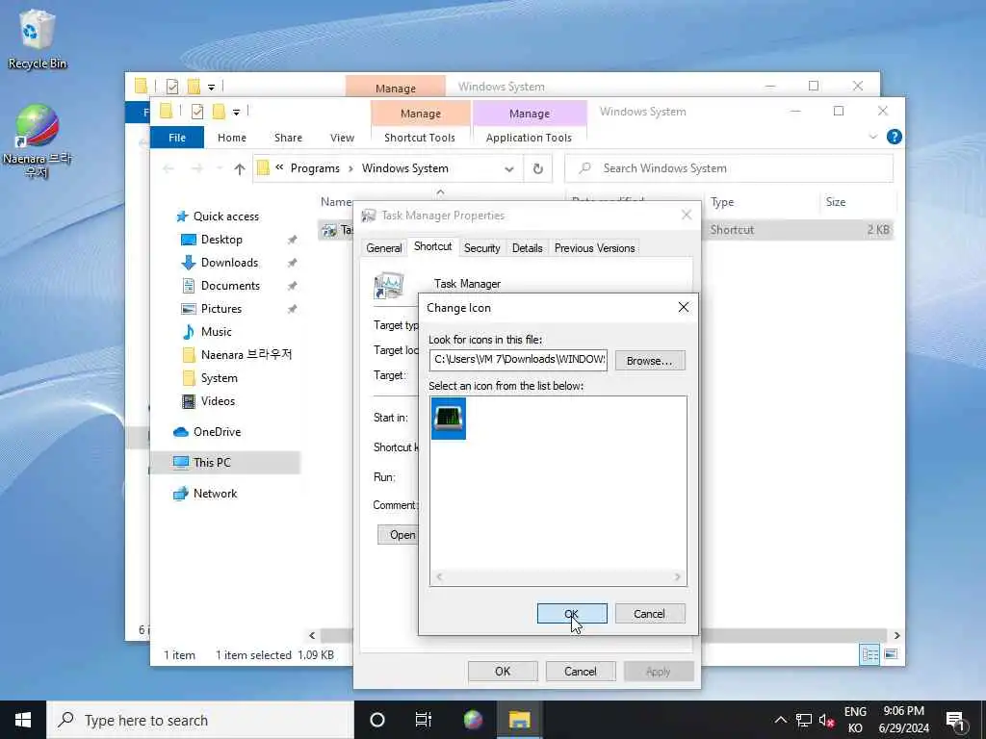The height and width of the screenshot is (739, 986).
Task: Click the Browse... button
Action: tap(650, 361)
